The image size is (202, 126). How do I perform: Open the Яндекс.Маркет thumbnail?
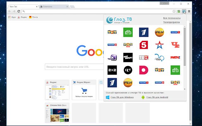tap(84, 90)
